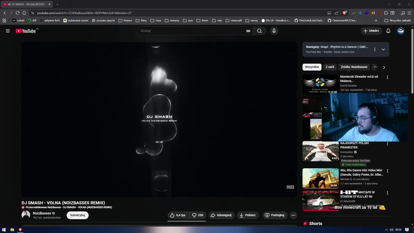414x233 pixels.
Task: Open options for Manieczki Ekwador video
Action: [x=387, y=77]
